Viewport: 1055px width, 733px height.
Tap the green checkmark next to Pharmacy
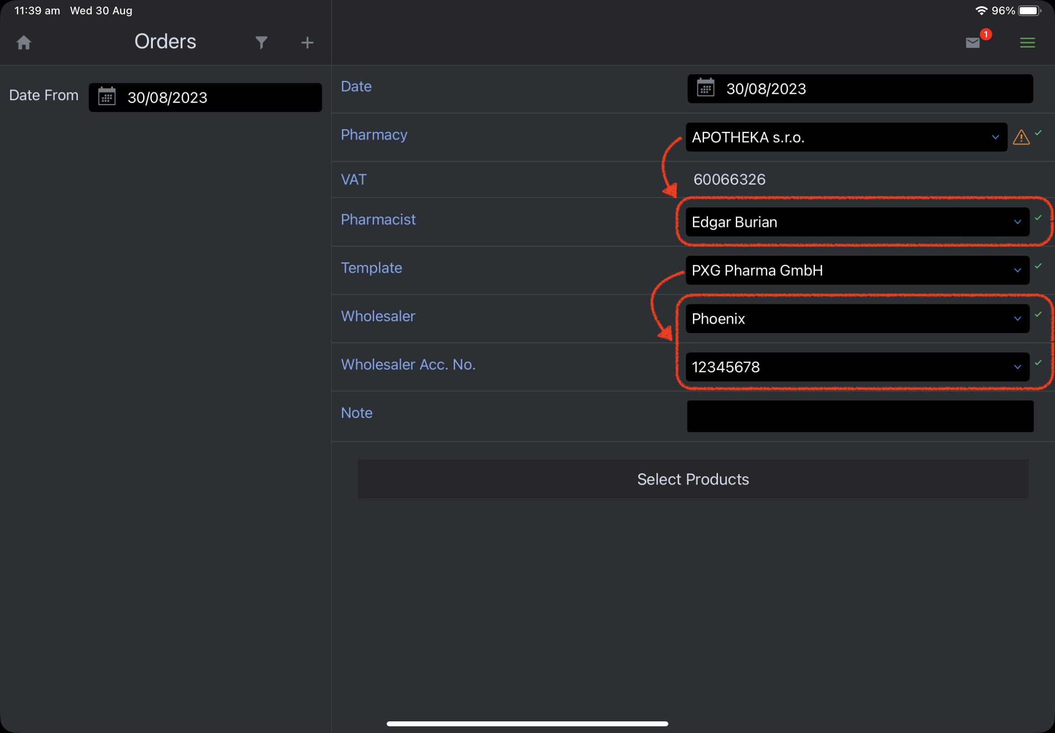pos(1038,133)
